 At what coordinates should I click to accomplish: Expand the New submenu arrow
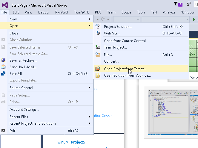[x=90, y=19]
